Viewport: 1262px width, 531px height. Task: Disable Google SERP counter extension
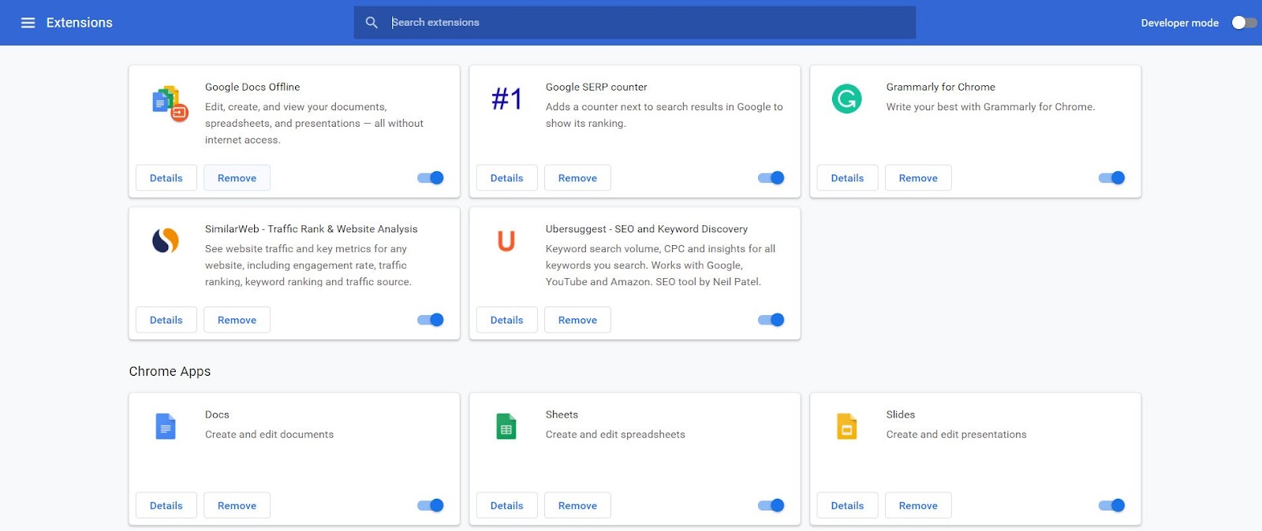pyautogui.click(x=771, y=178)
